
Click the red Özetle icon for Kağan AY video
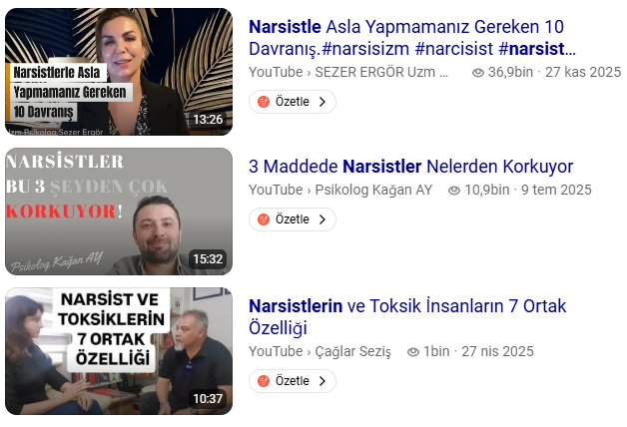[x=264, y=219]
